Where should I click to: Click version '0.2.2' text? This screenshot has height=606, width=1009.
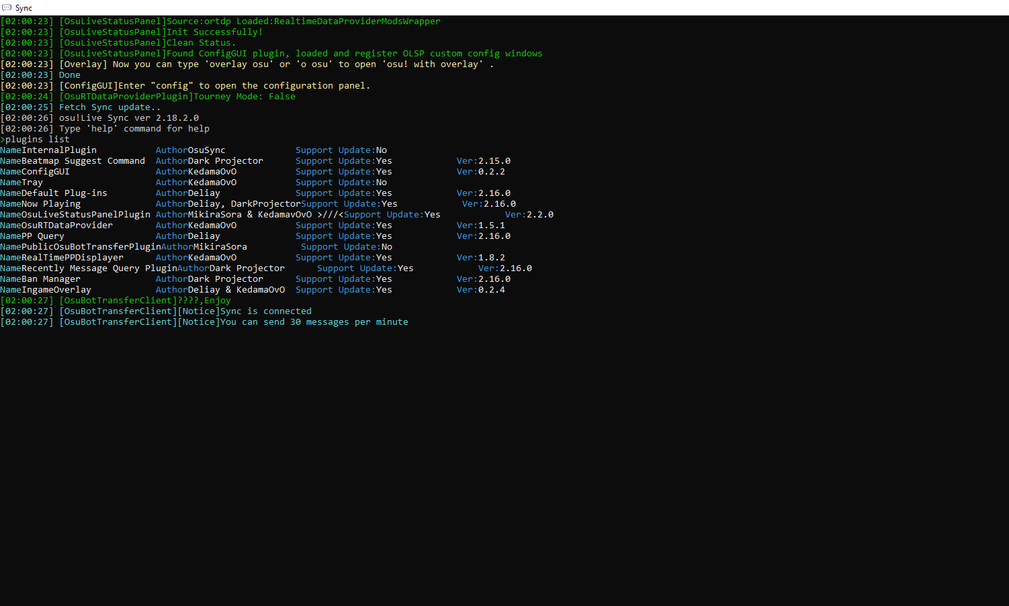click(x=492, y=172)
